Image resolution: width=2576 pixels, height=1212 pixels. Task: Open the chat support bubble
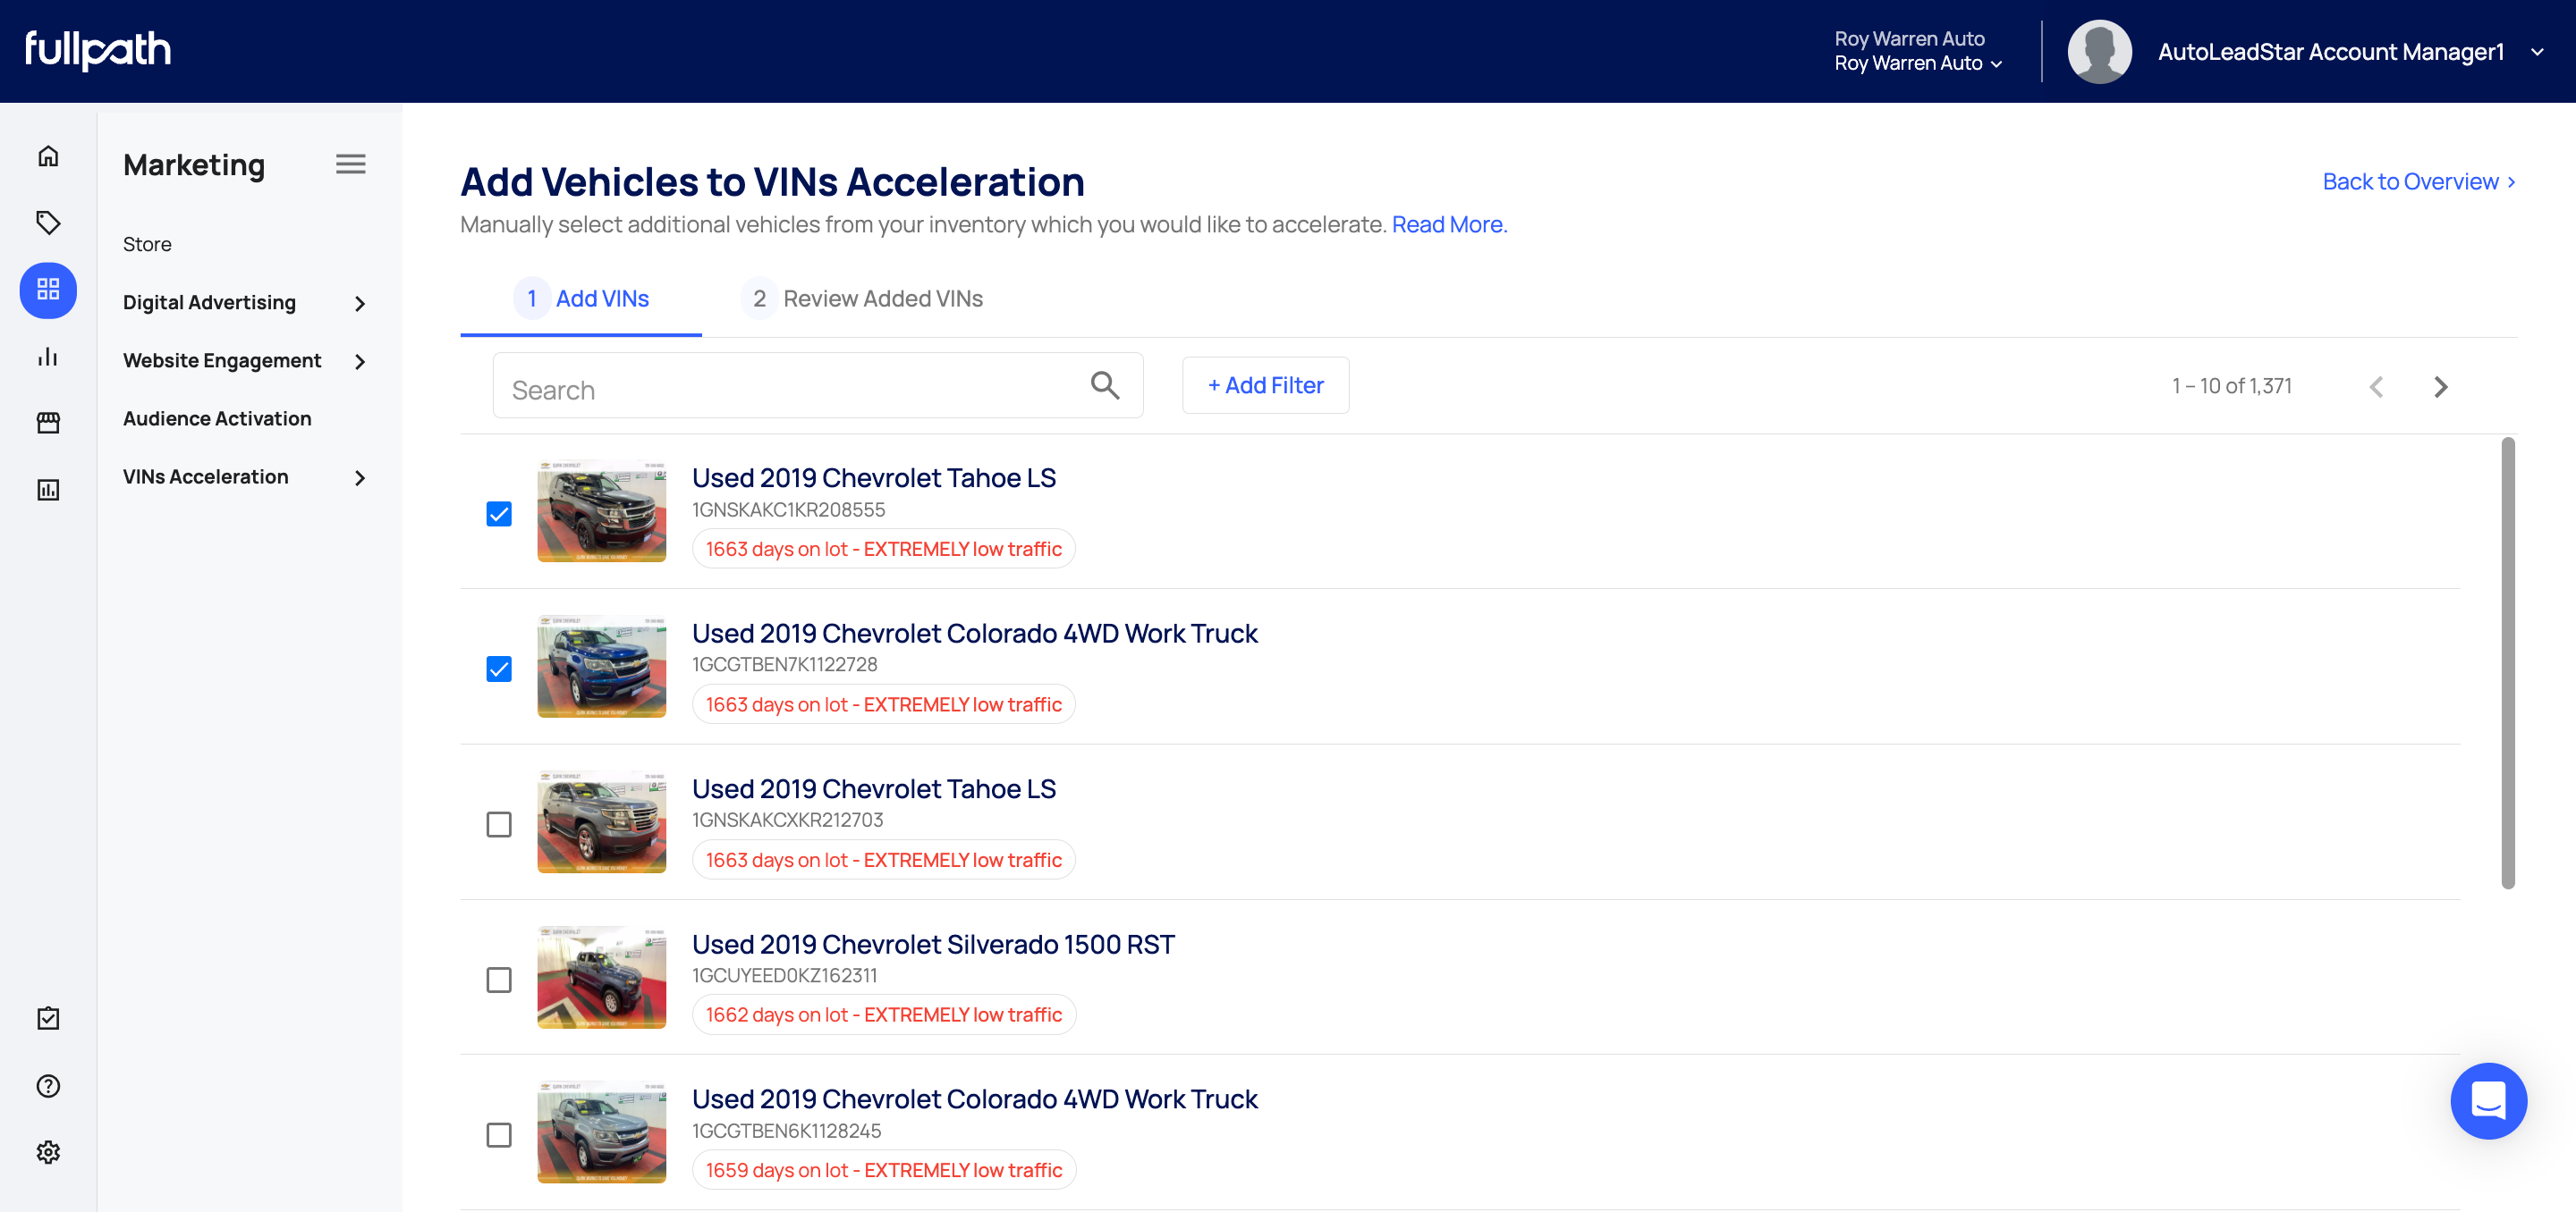[2488, 1100]
